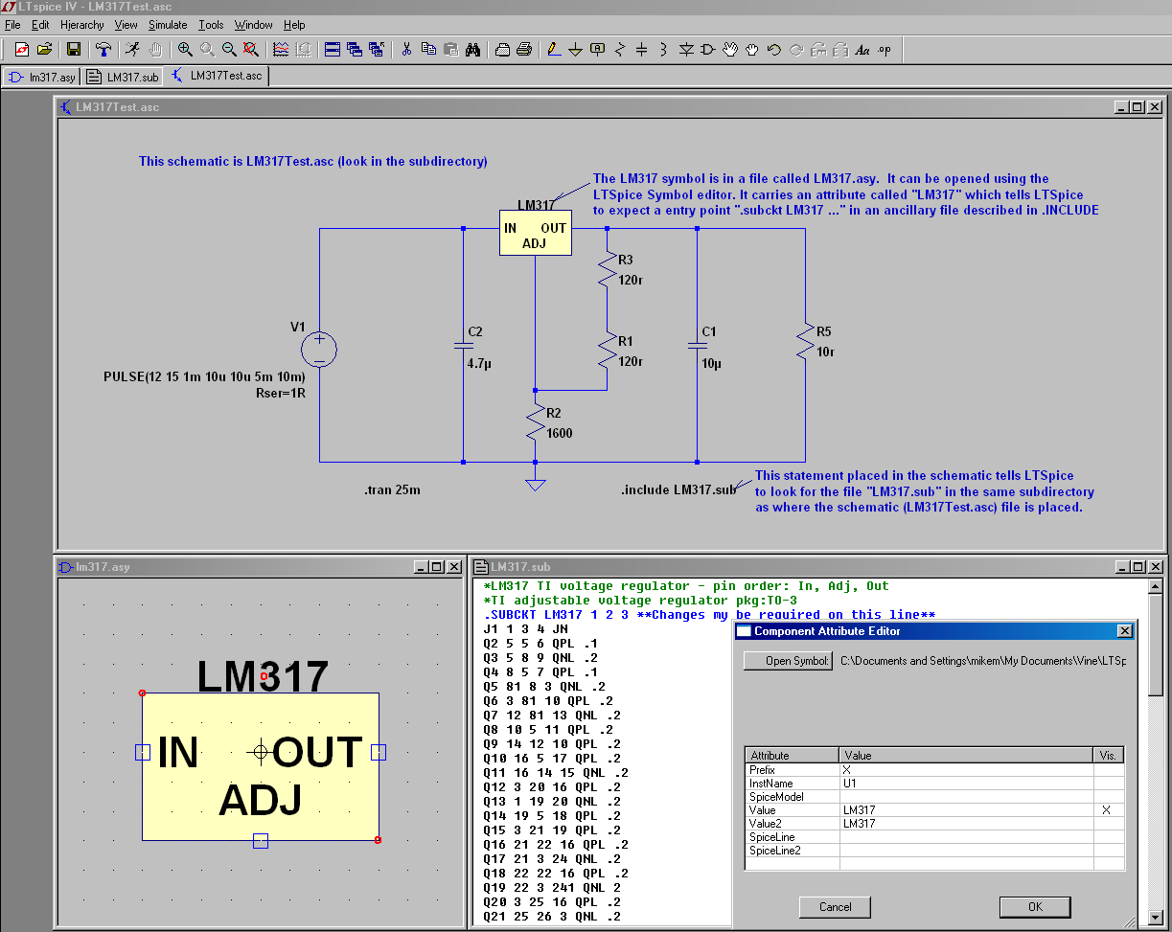The image size is (1172, 932).
Task: Pick the Capacitor component tool
Action: 641,50
